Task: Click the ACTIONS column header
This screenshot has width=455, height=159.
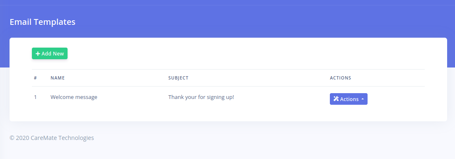Action: pos(340,78)
